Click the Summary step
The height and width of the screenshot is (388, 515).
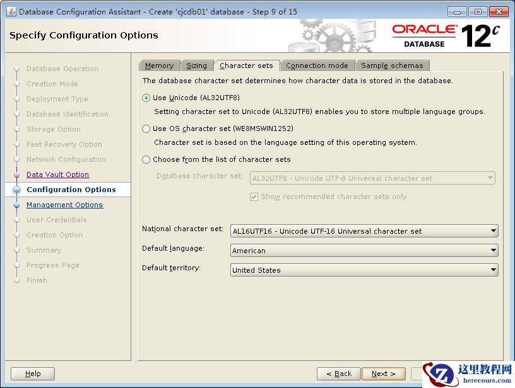(x=44, y=250)
